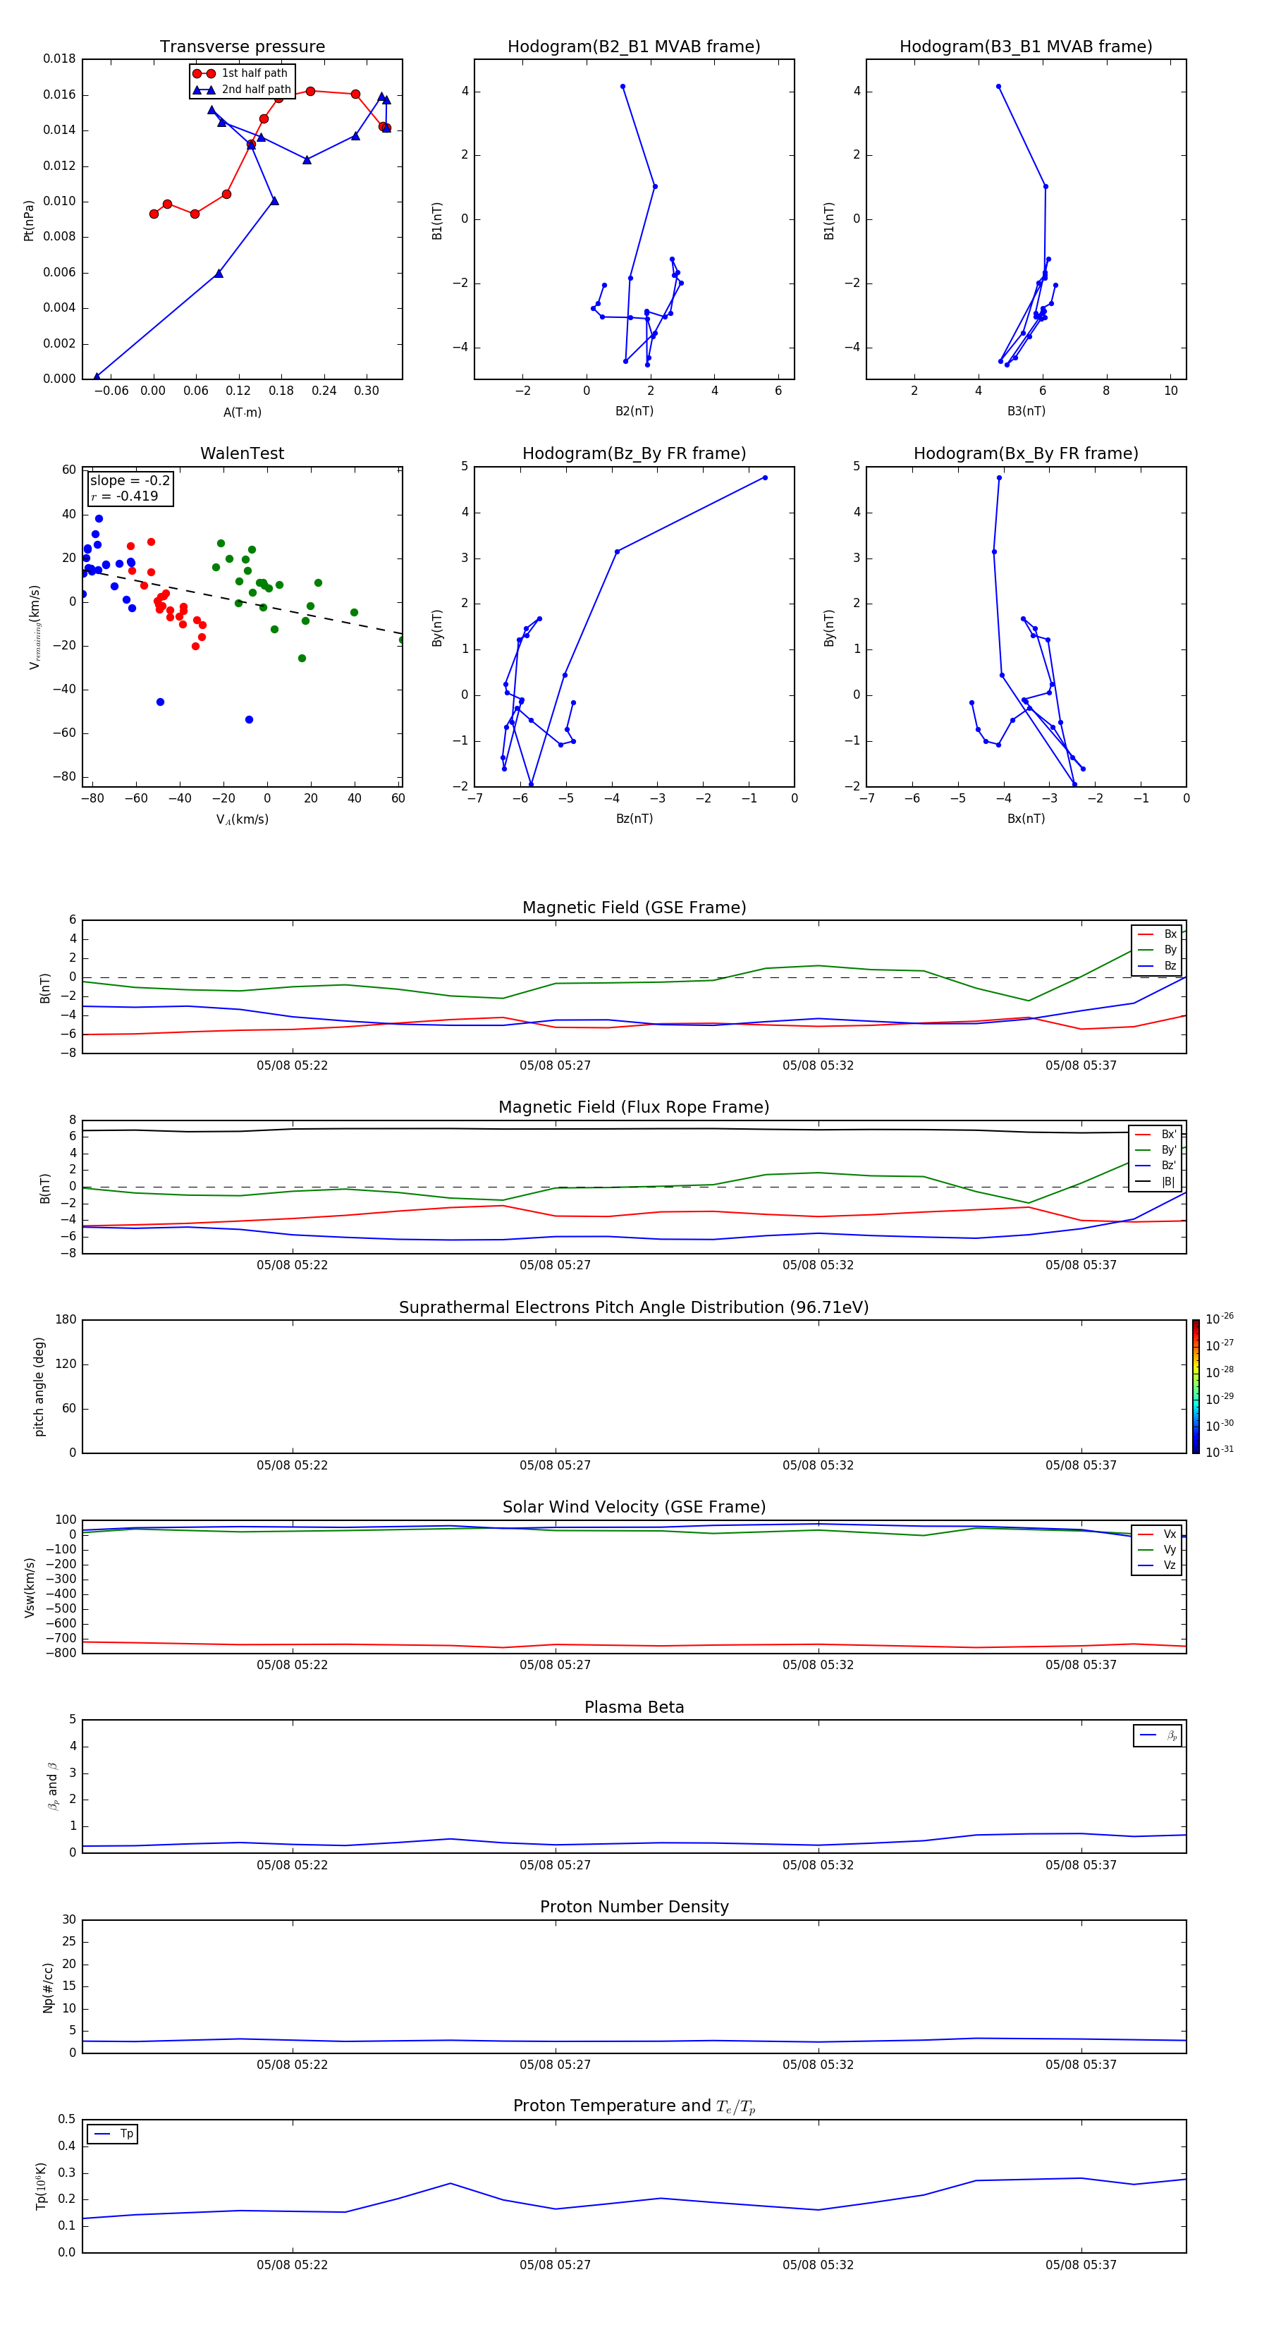The image size is (1269, 2327).
Task: Click the Tp legend in Proton Temperature plot
Action: [113, 2134]
